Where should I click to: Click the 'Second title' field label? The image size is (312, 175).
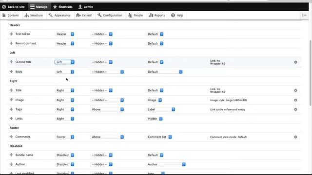[x=23, y=62]
